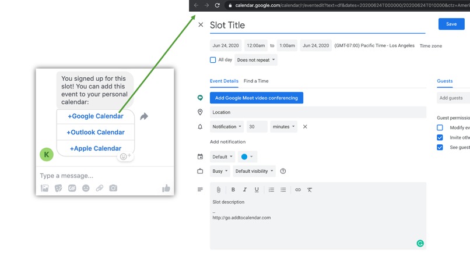The width and height of the screenshot is (470, 264).
Task: Uncheck See guest list permission
Action: (440, 147)
